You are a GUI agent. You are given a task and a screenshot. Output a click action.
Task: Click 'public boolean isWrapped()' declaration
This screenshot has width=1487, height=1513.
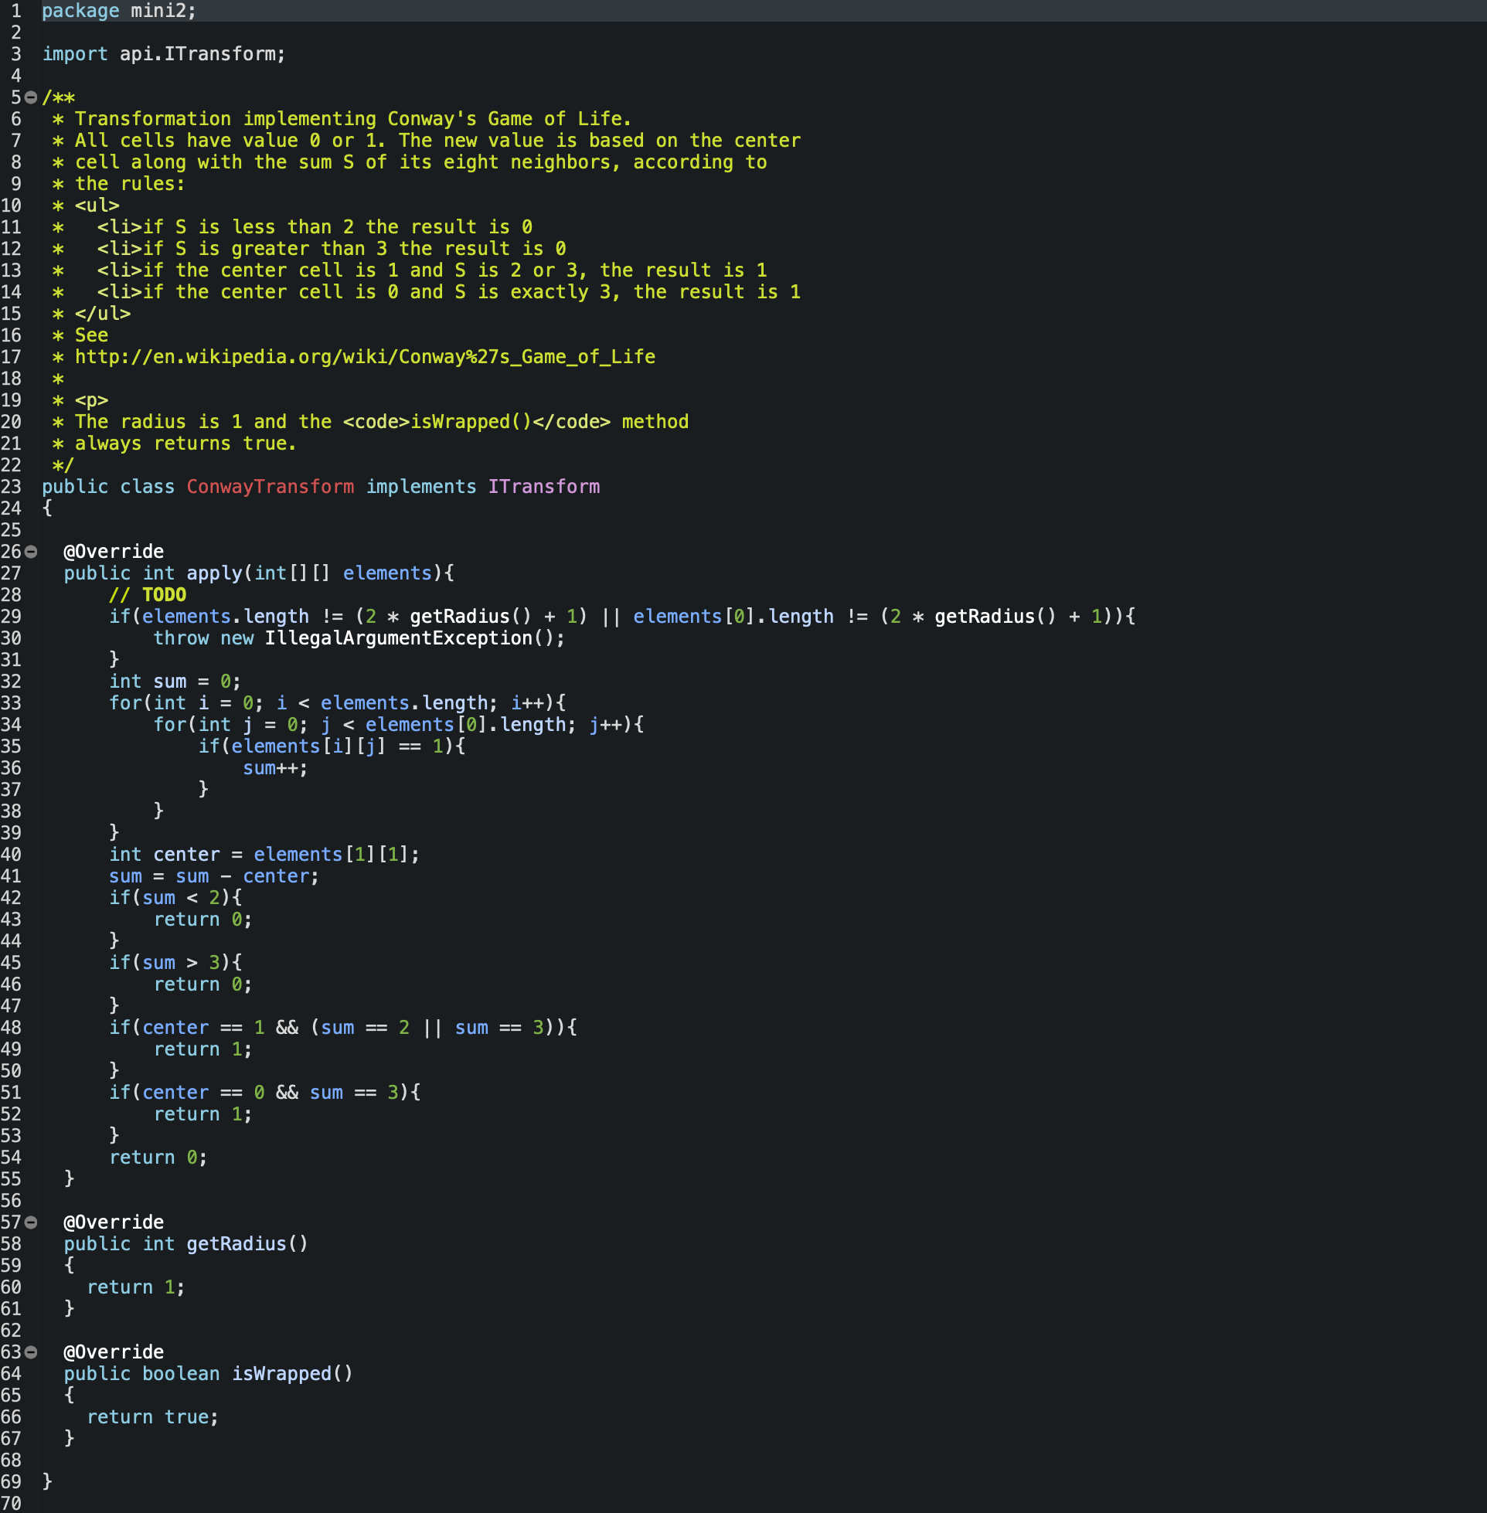(209, 1373)
